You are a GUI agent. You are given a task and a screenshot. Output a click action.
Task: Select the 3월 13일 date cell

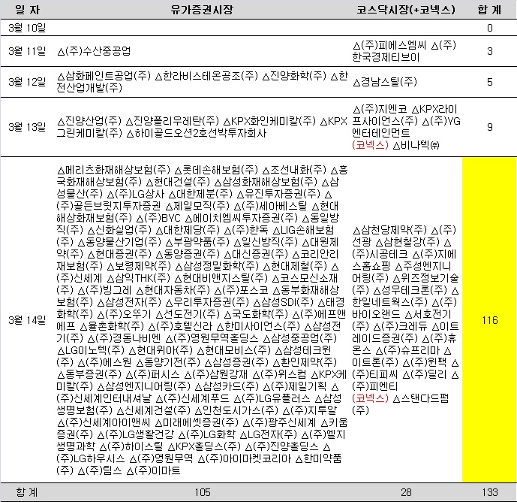click(27, 127)
